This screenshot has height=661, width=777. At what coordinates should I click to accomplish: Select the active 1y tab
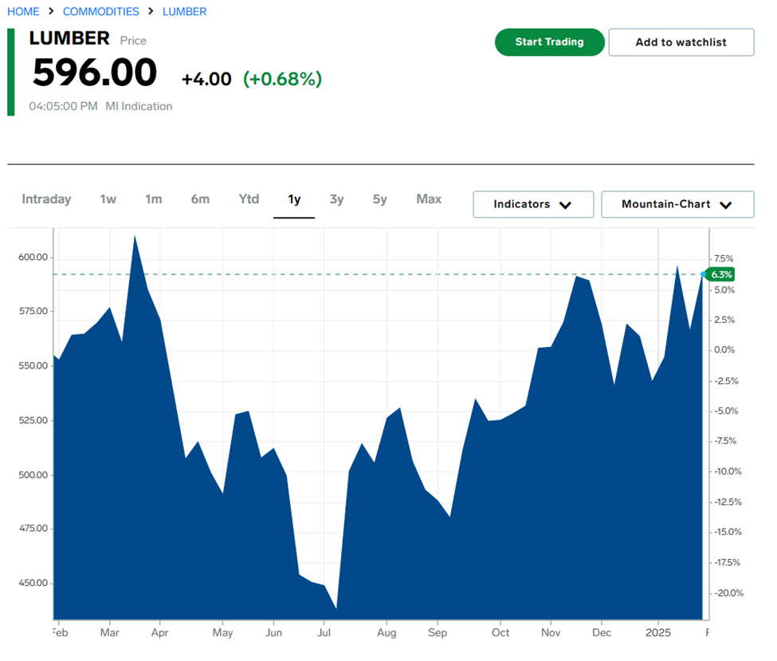[x=294, y=199]
